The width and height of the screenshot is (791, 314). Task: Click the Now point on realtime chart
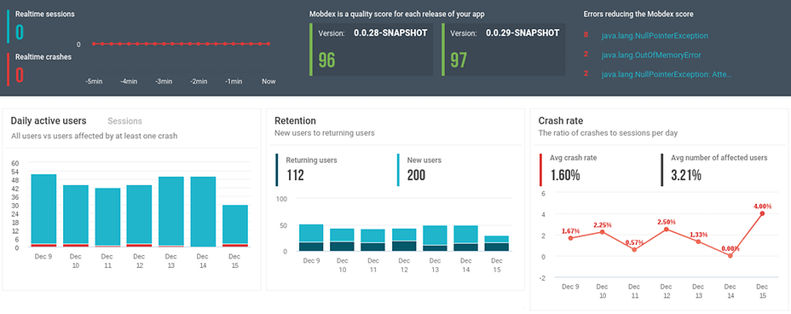[268, 44]
